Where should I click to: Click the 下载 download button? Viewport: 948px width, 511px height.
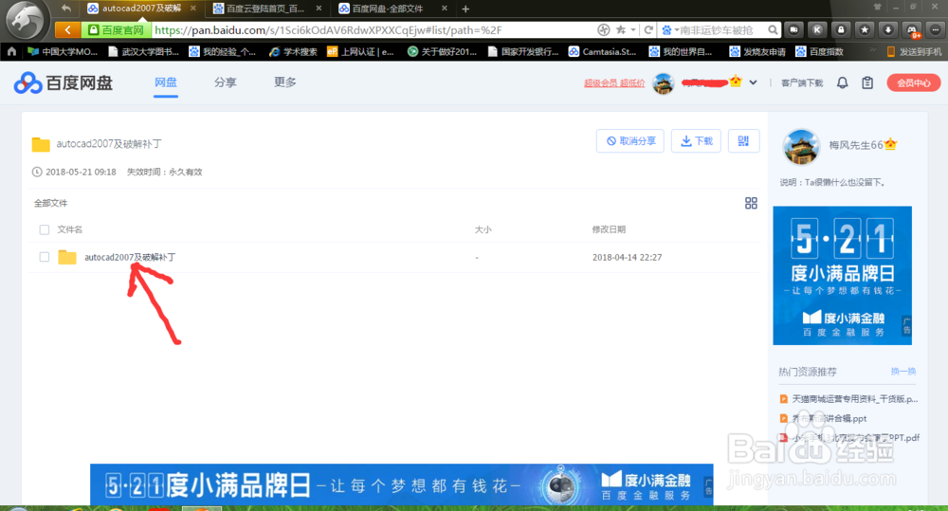coord(696,141)
